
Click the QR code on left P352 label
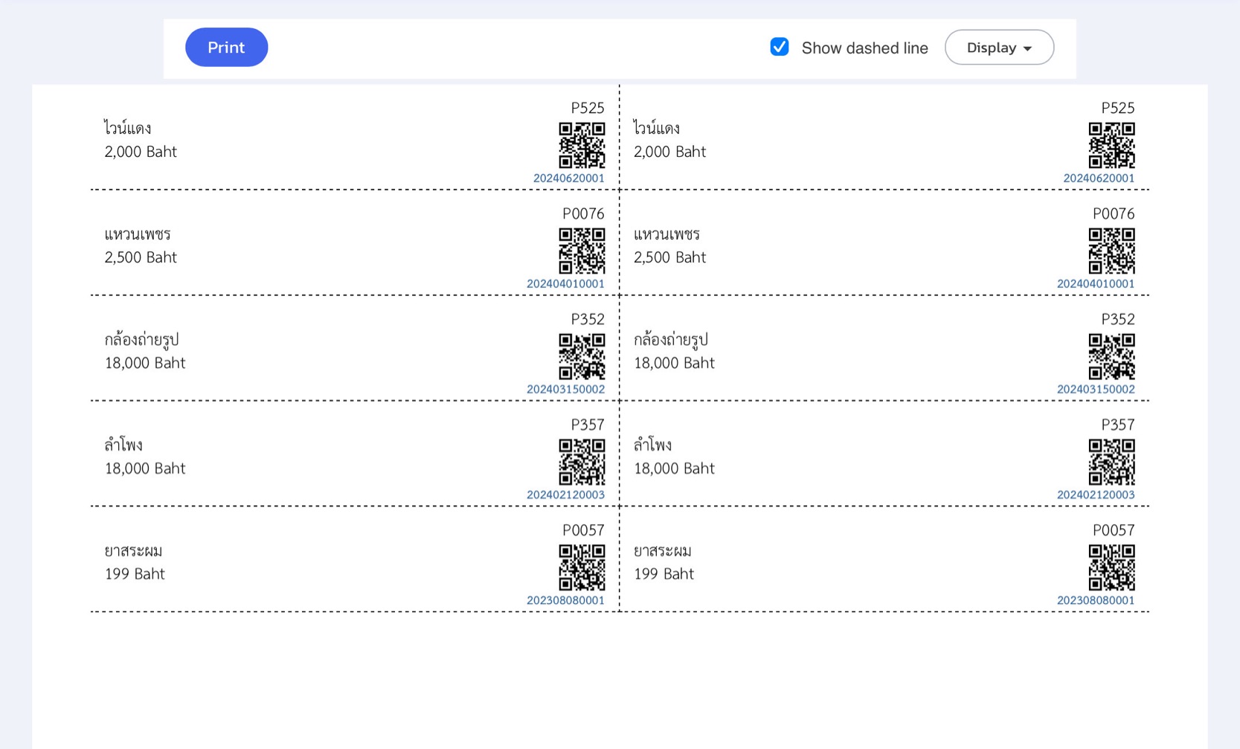coord(582,356)
